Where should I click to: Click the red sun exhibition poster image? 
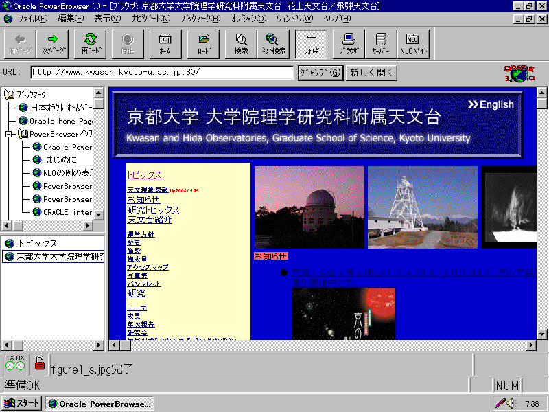(344, 314)
